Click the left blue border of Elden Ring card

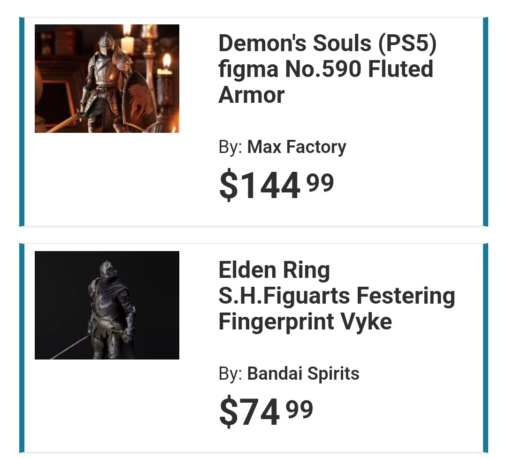(22, 348)
